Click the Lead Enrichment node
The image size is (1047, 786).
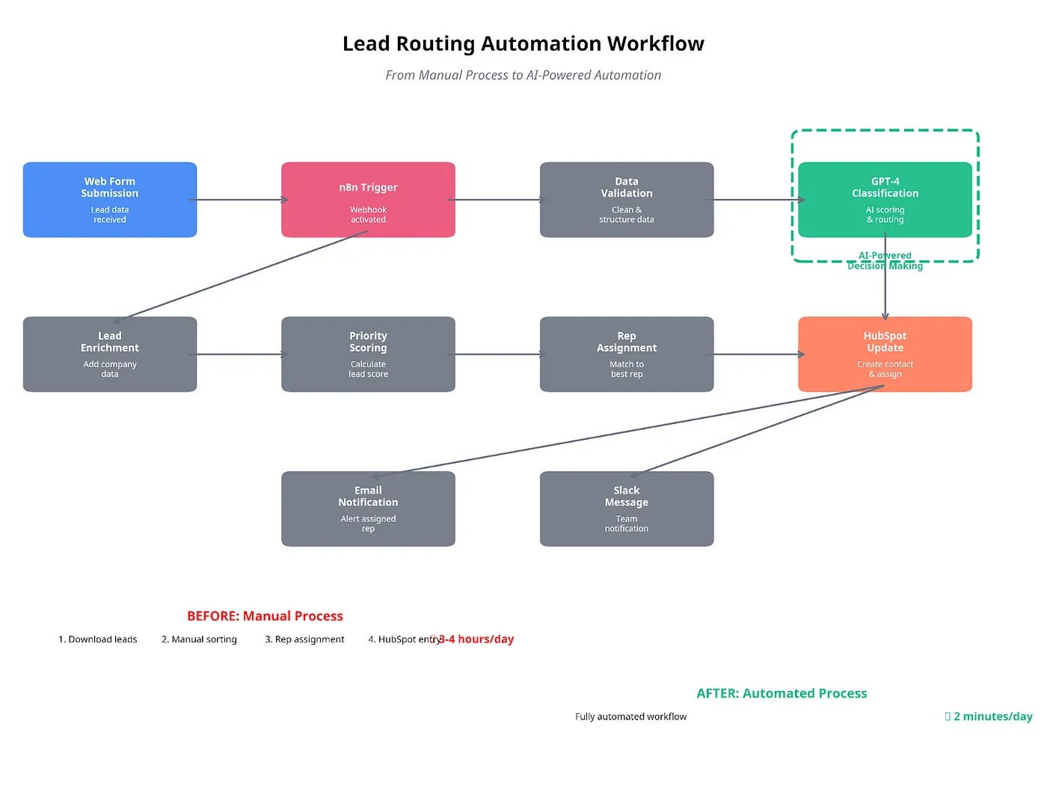110,354
